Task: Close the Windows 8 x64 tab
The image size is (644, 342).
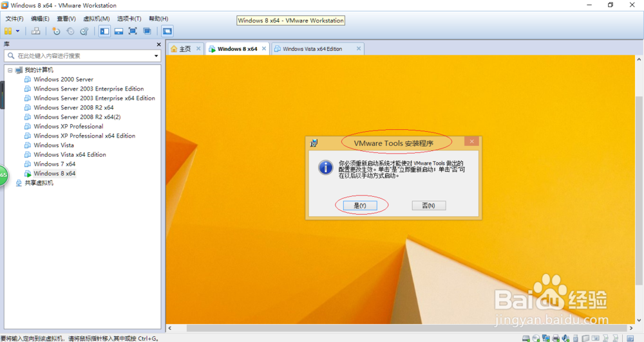Action: (264, 48)
